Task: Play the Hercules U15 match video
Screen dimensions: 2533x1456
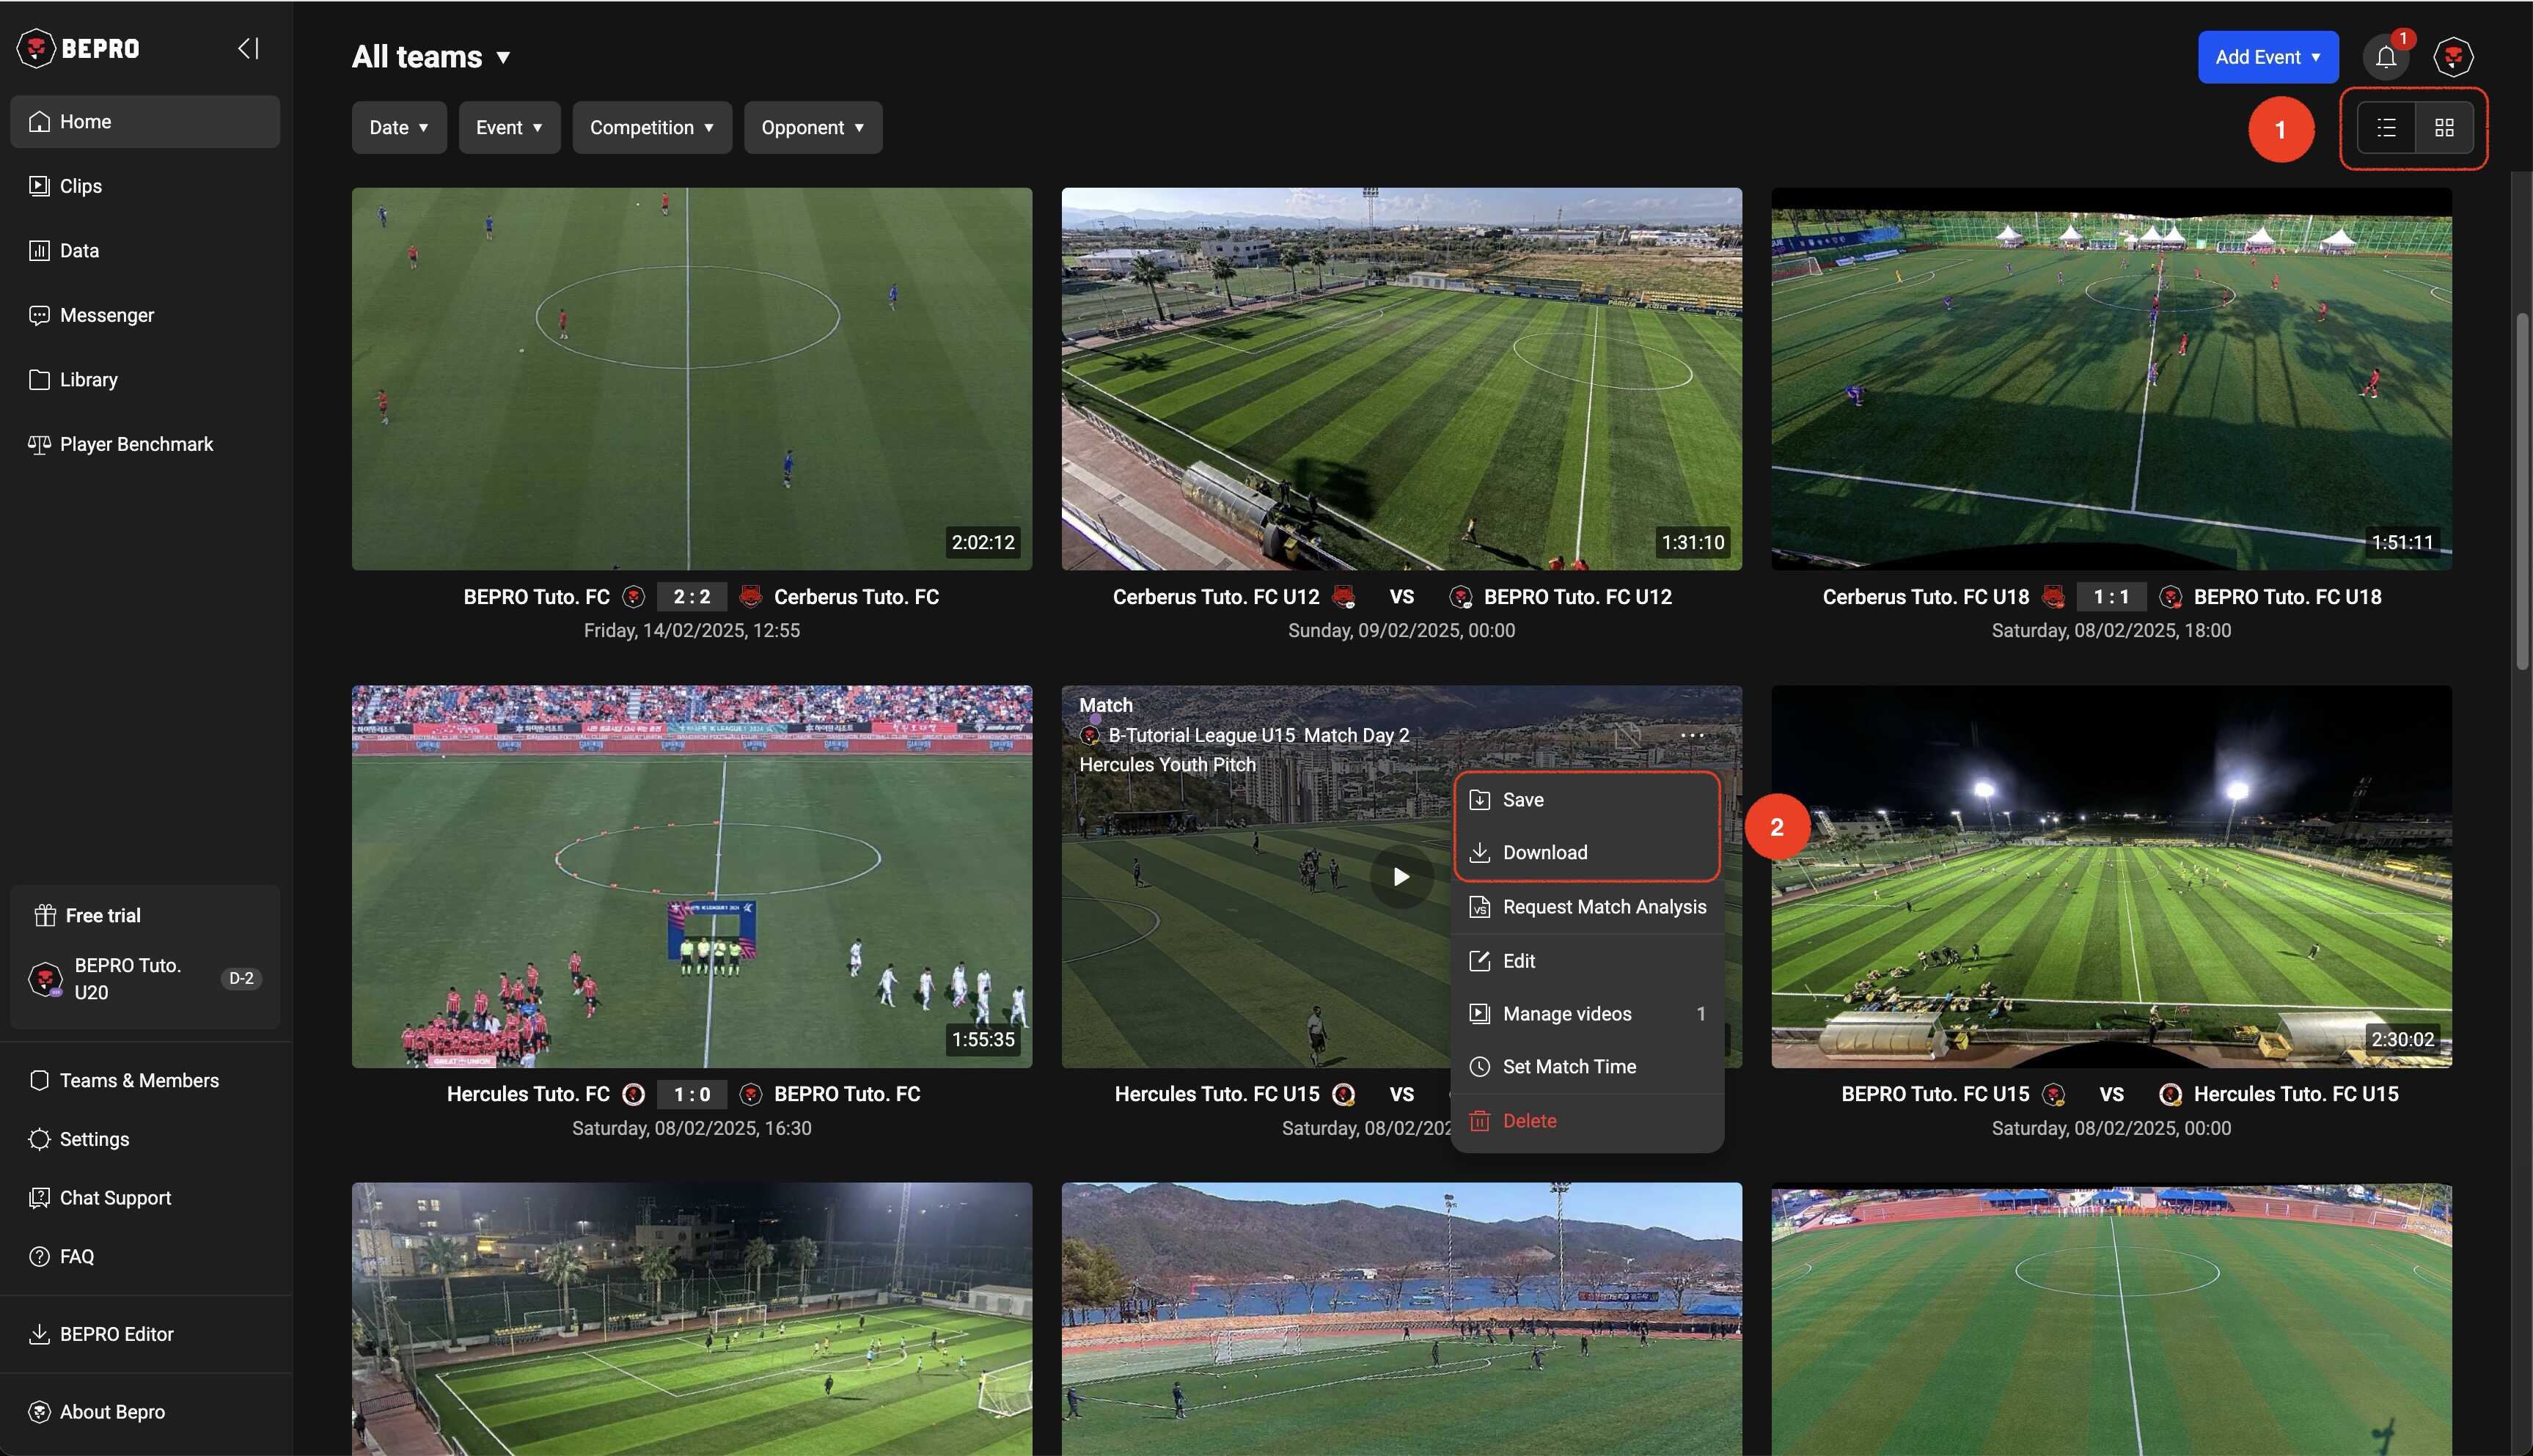Action: click(x=1401, y=877)
